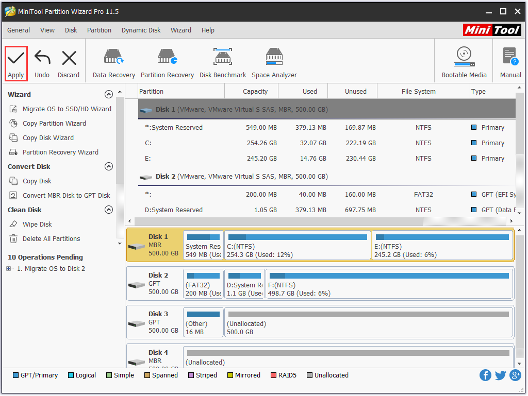Screen dimensions: 528x396
Task: Click Convert MBR Disk to GPT Disk
Action: pos(66,196)
